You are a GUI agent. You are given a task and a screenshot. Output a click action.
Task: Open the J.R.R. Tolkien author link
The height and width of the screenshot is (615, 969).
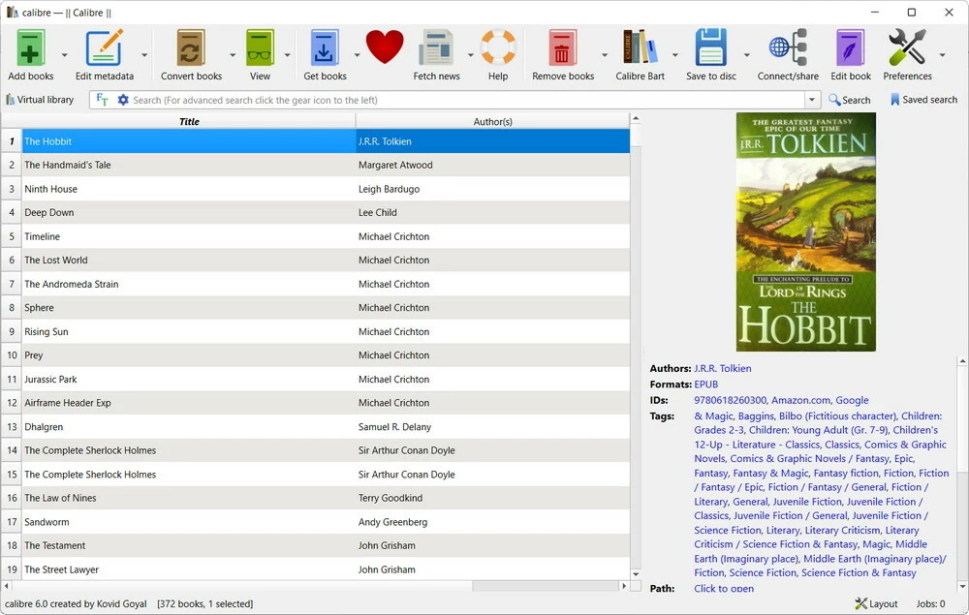[723, 368]
